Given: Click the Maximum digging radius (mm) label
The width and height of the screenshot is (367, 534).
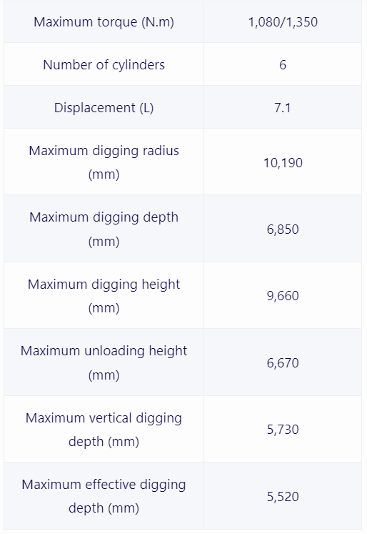Looking at the screenshot, I should pyautogui.click(x=104, y=162).
